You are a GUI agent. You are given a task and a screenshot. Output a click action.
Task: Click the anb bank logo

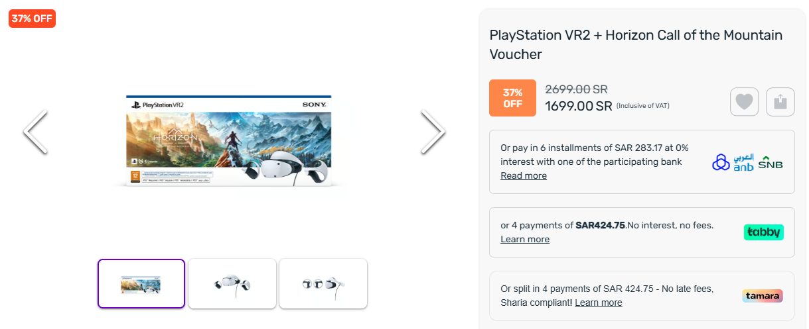click(x=733, y=162)
